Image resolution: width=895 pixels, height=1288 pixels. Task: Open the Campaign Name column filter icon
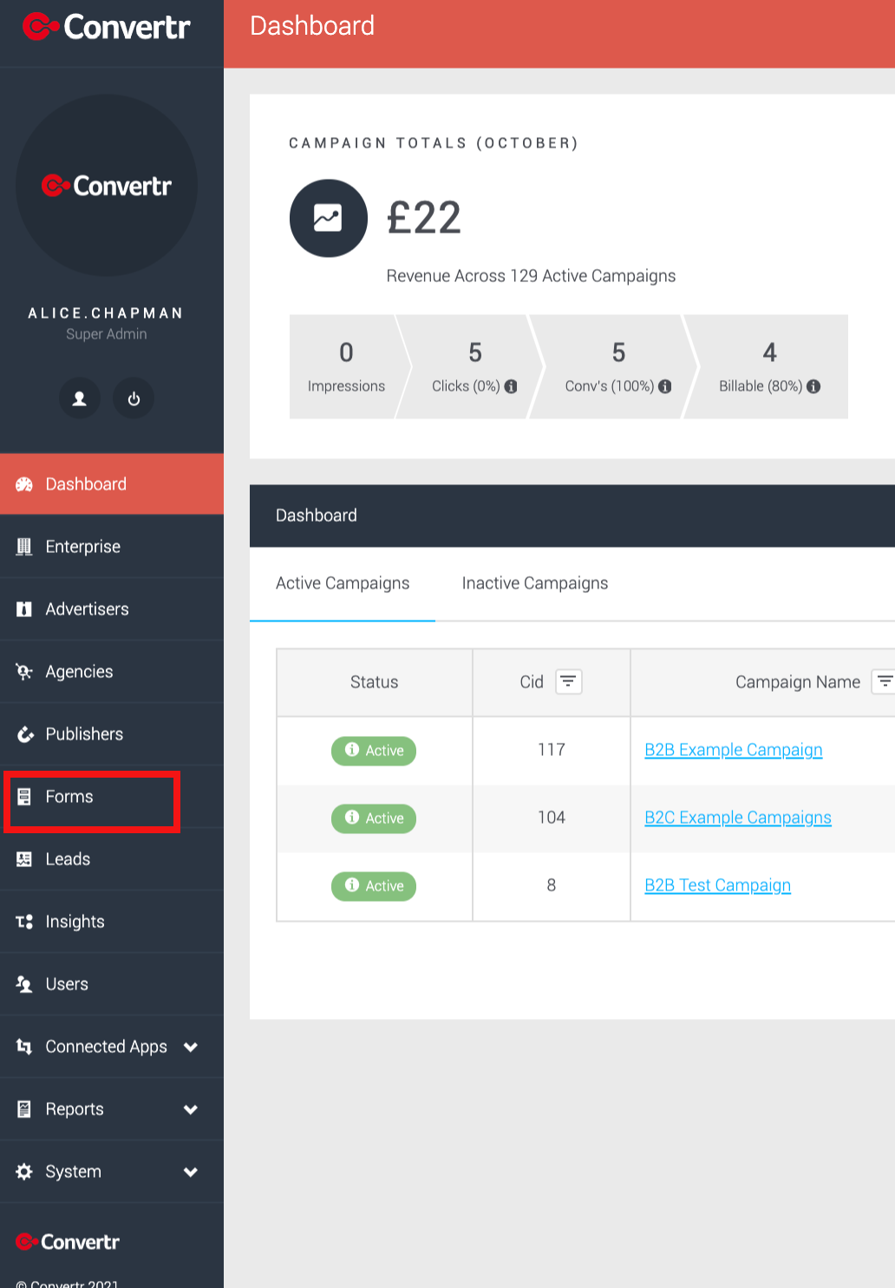pos(884,682)
